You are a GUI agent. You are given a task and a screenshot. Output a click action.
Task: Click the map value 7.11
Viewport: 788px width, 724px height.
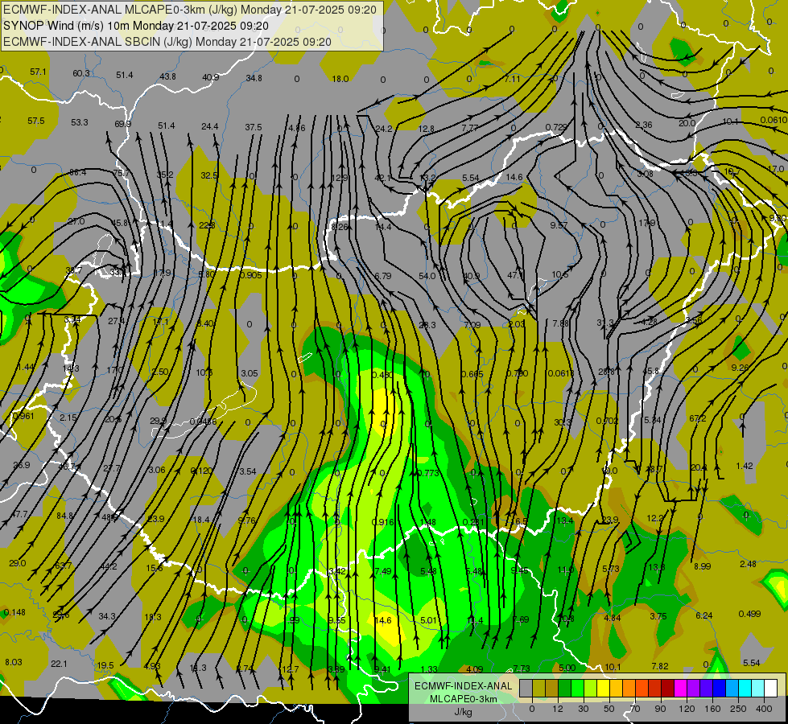point(512,79)
